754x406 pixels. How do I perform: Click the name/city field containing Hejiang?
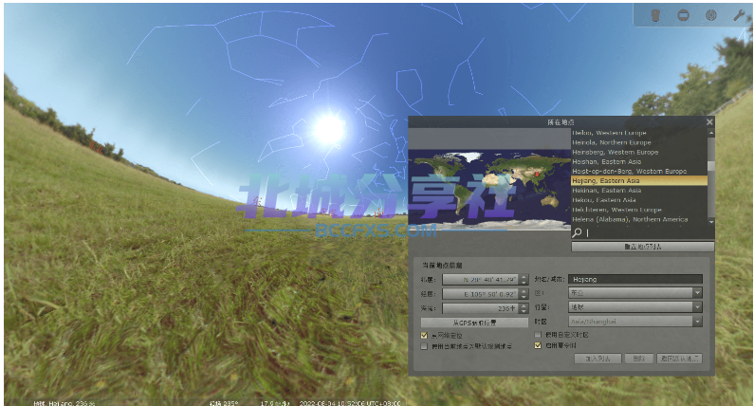coord(635,279)
